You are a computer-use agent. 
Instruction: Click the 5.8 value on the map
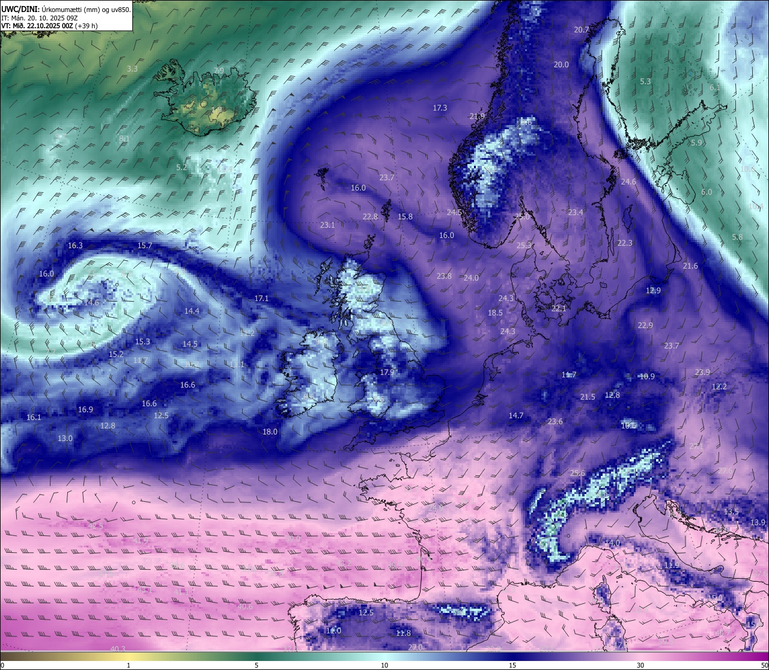coord(737,237)
